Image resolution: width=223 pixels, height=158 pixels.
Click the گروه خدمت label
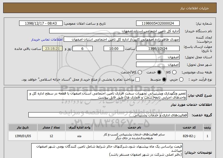tap(202, 115)
